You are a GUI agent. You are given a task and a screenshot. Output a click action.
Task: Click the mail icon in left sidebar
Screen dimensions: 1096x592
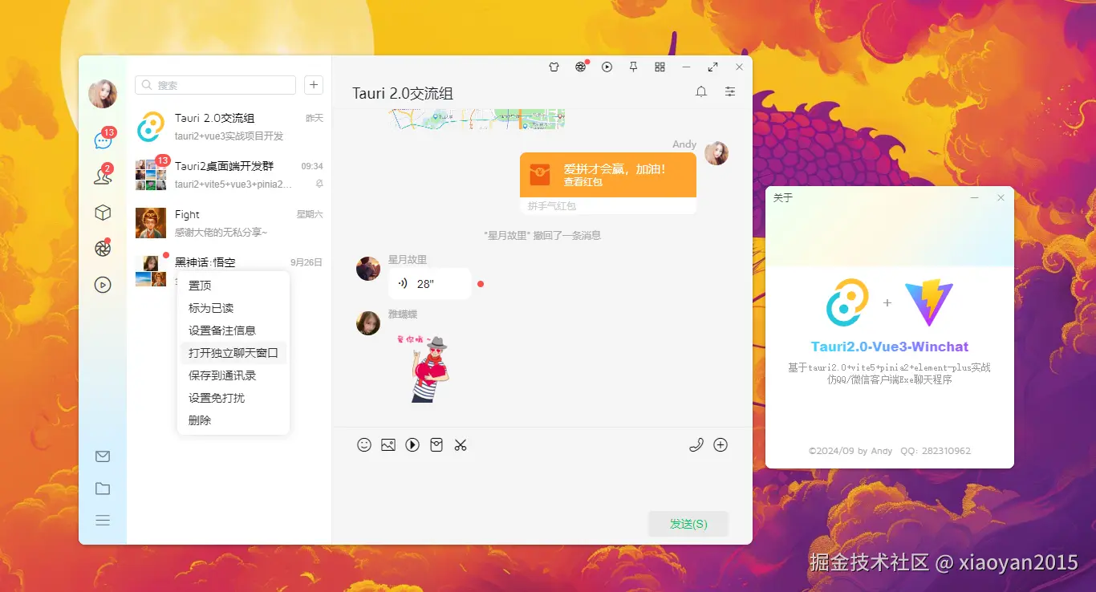coord(103,456)
